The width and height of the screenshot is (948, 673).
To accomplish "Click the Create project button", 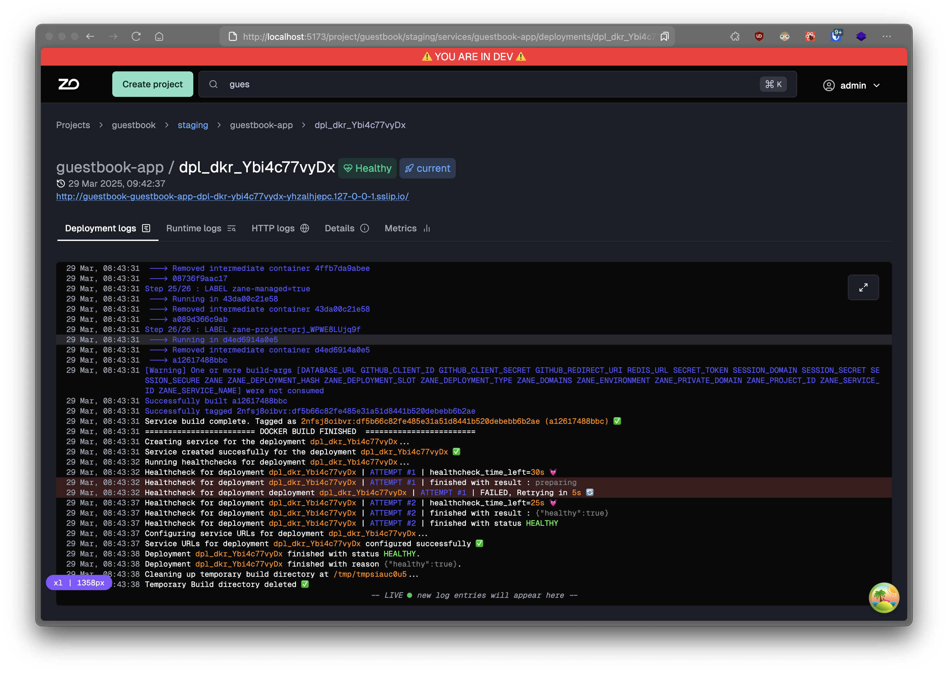I will click(x=152, y=84).
